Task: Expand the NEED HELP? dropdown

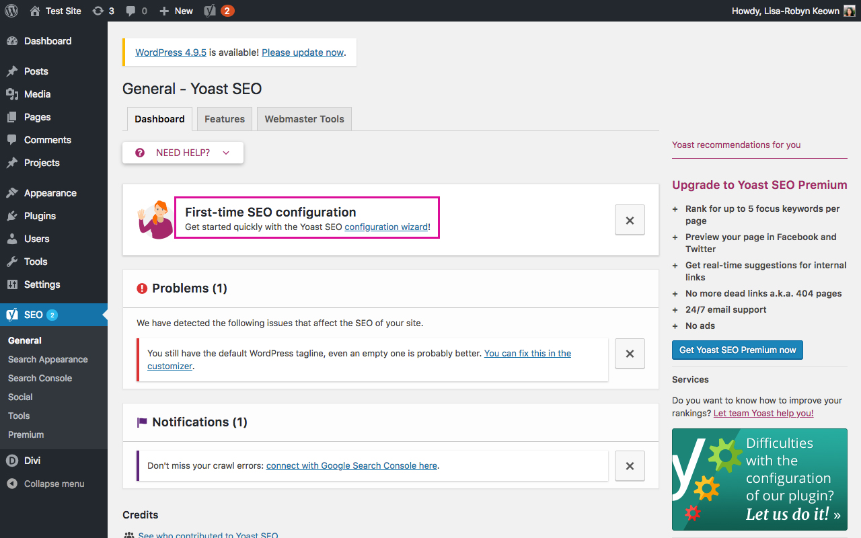Action: [183, 153]
